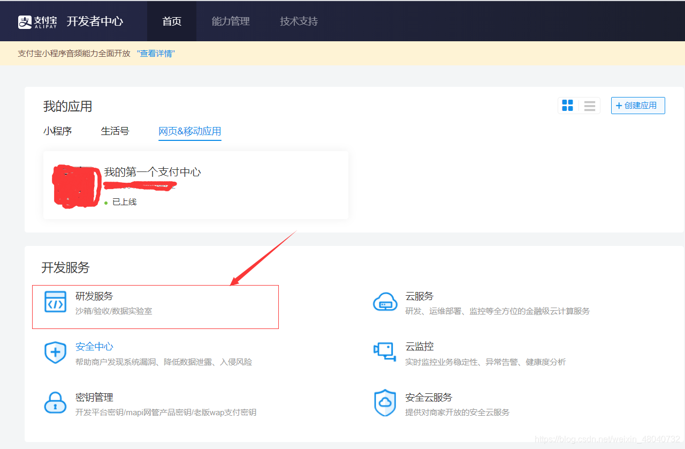Open the 能力管理 navigation tab
The height and width of the screenshot is (449, 685).
click(x=231, y=21)
